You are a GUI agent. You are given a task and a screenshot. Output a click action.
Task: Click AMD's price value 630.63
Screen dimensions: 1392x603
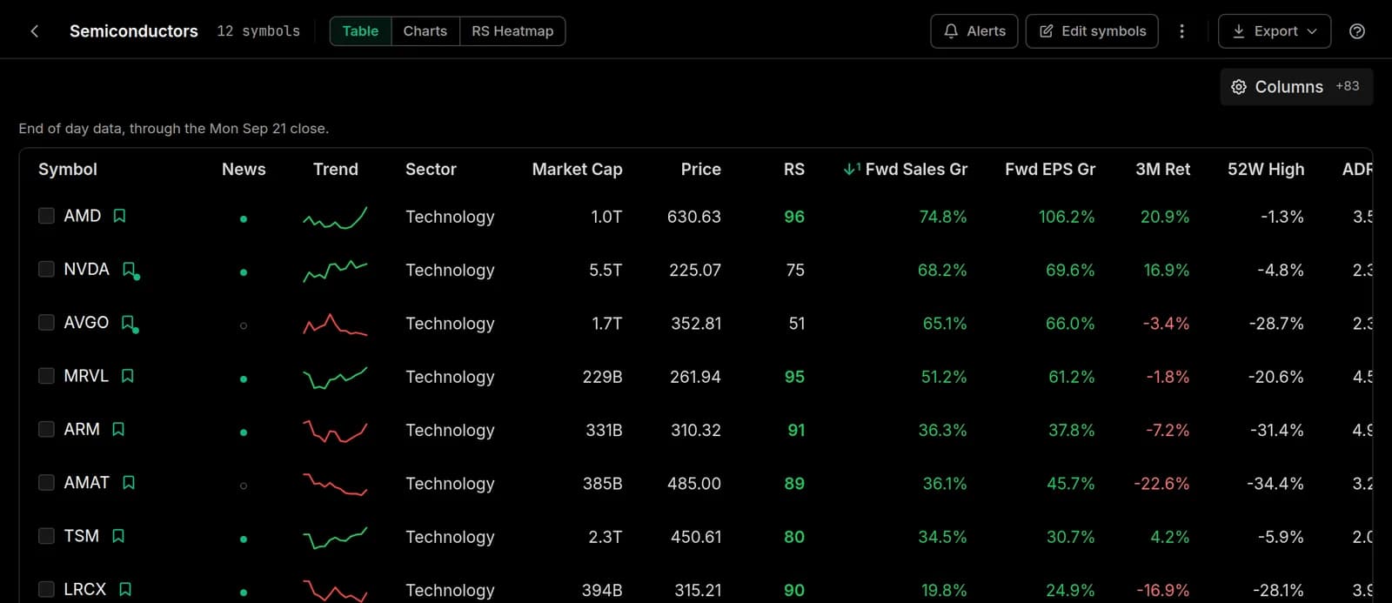tap(694, 217)
